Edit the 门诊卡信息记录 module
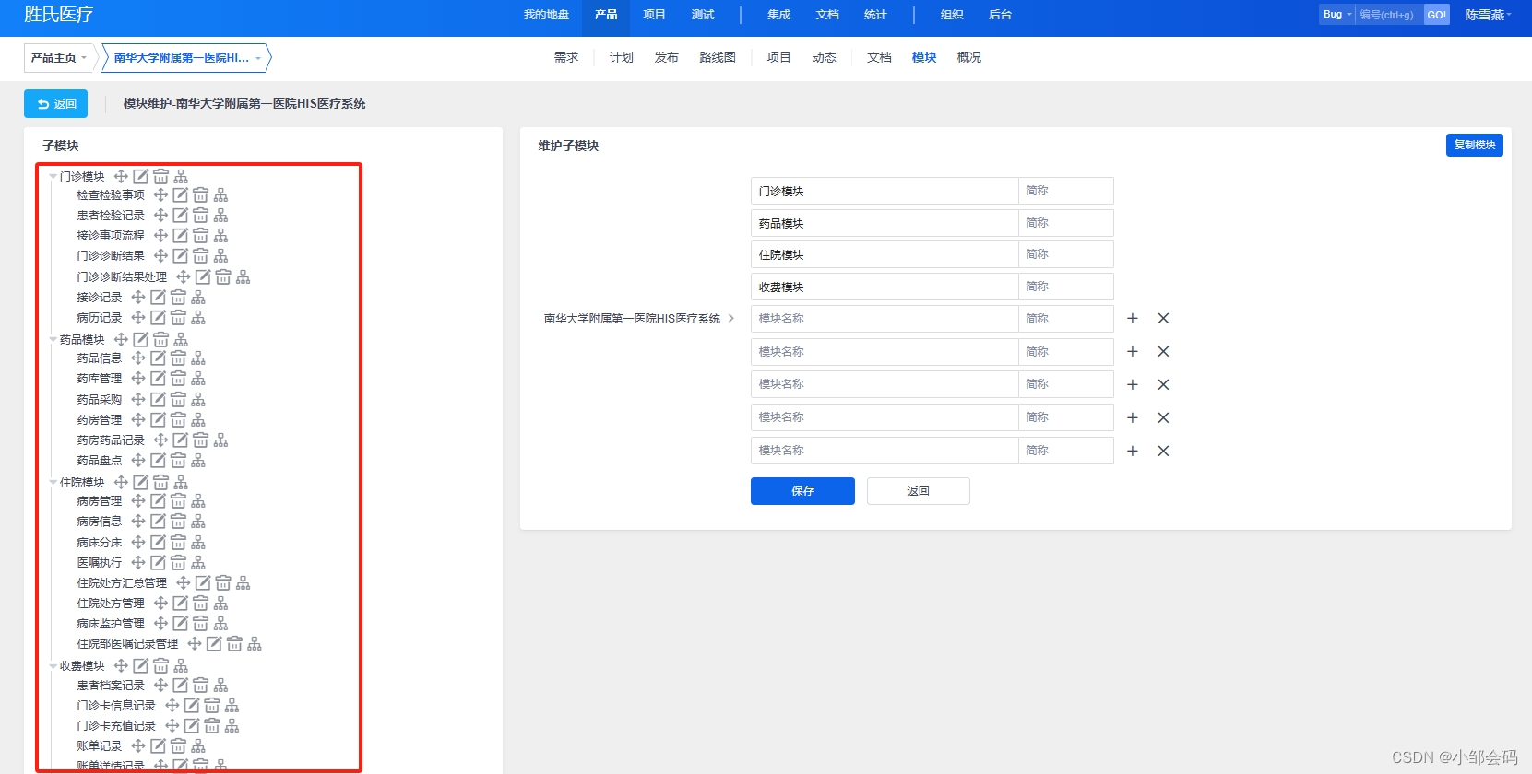The width and height of the screenshot is (1532, 774). click(x=192, y=706)
